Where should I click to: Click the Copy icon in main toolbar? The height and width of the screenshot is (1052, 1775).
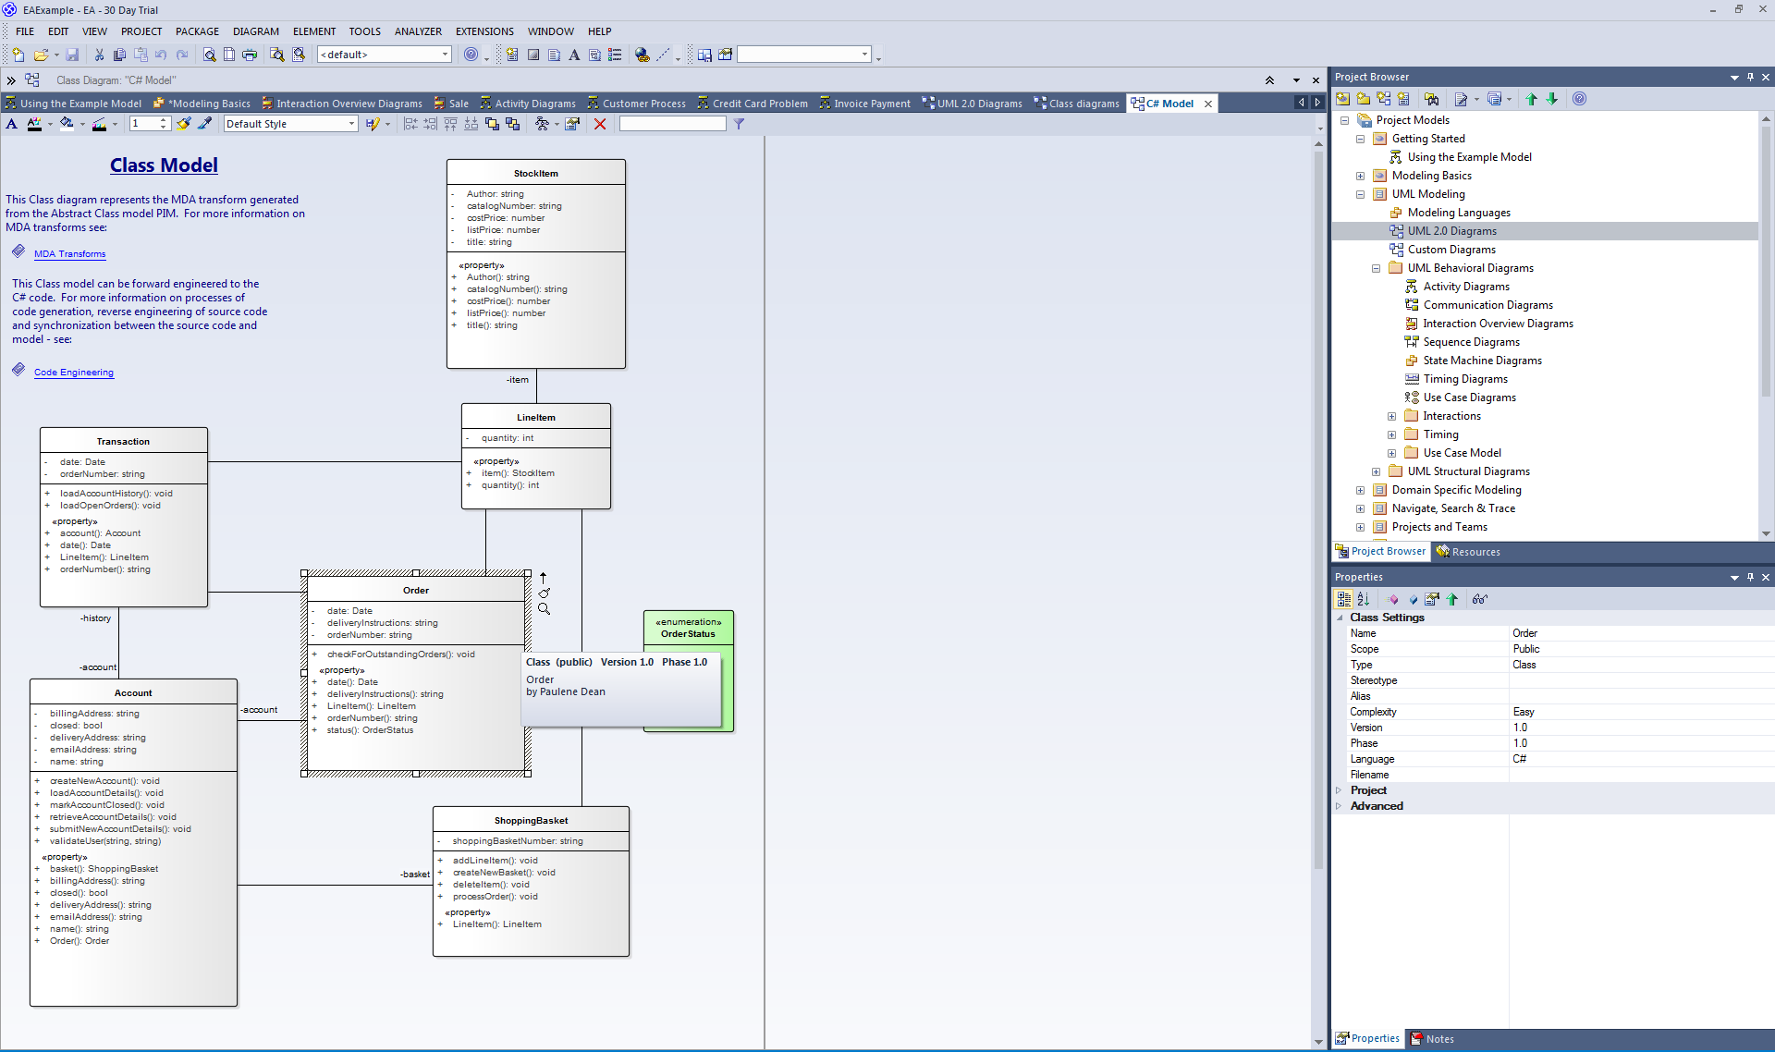[119, 55]
